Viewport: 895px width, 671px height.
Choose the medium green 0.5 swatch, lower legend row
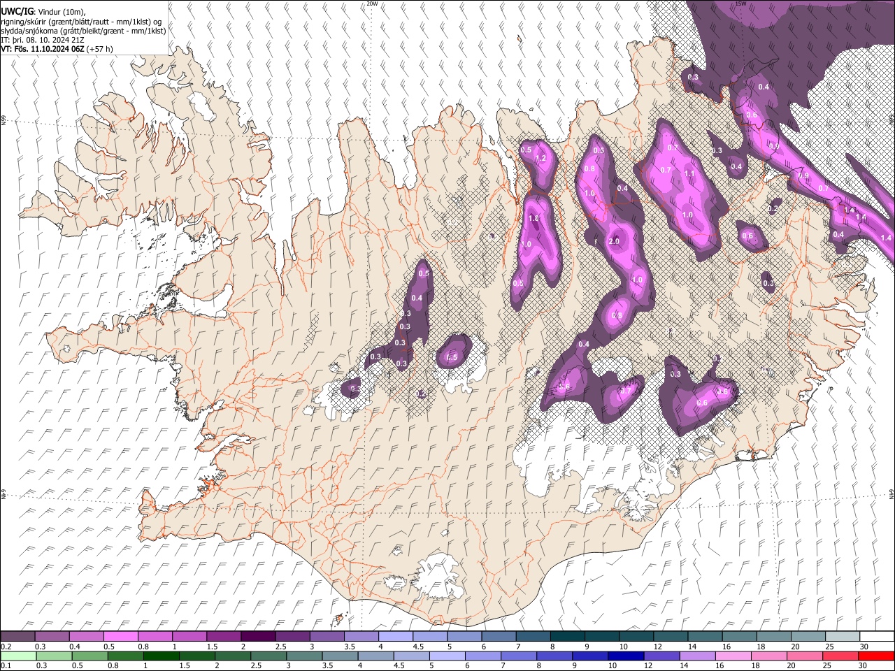coord(90,656)
